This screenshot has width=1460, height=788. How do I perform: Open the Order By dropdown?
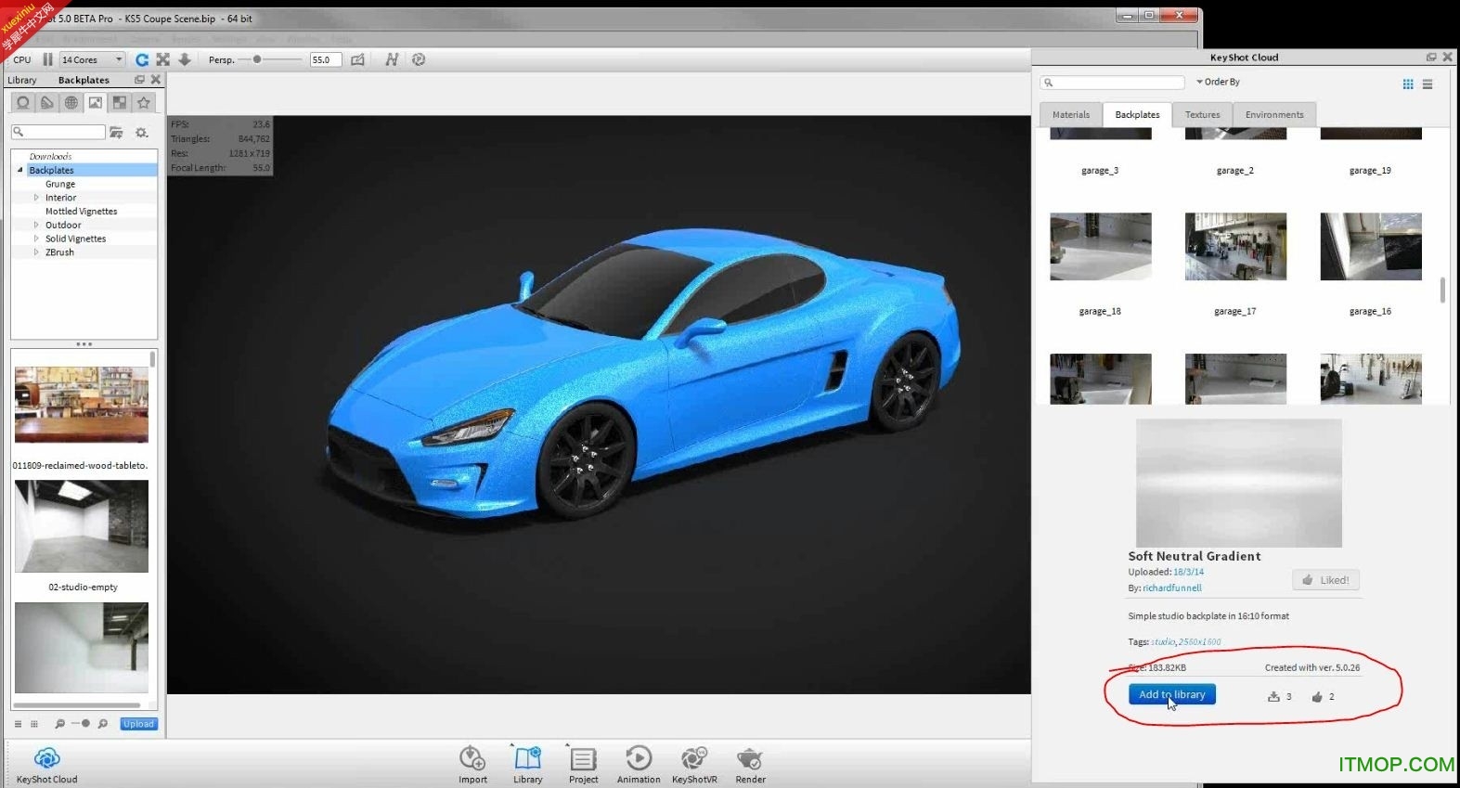click(1218, 82)
